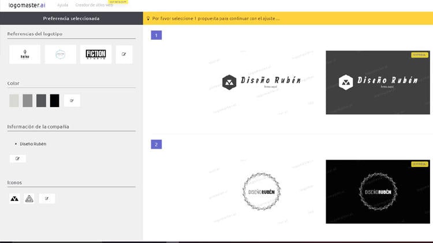
Task: Click the number 1 proposal badge
Action: coord(156,35)
